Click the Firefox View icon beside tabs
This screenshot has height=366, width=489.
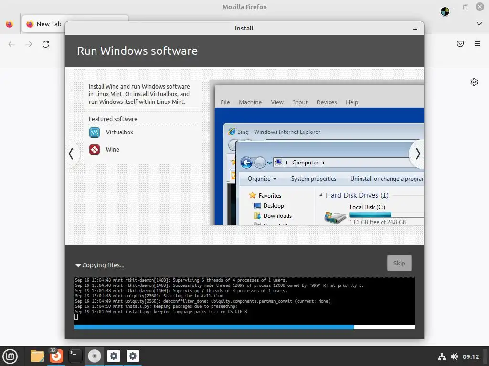click(10, 24)
